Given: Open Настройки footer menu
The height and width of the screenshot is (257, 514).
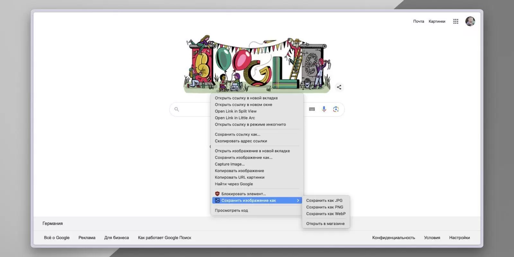Looking at the screenshot, I should 459,238.
